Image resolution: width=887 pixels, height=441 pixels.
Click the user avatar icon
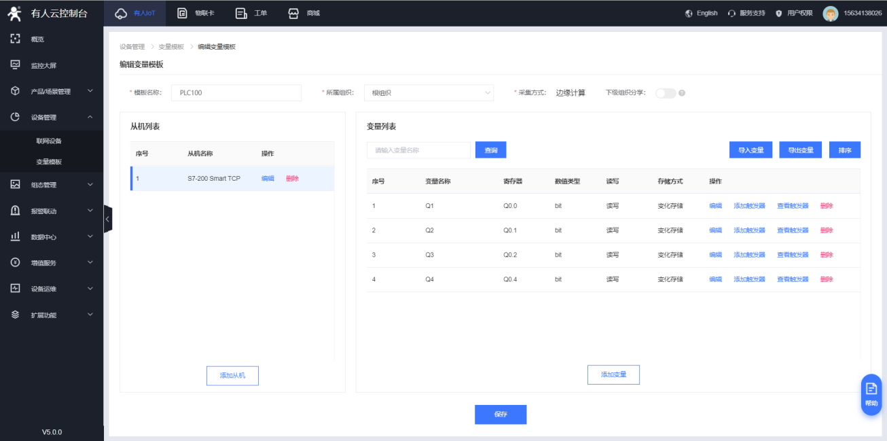(x=830, y=13)
